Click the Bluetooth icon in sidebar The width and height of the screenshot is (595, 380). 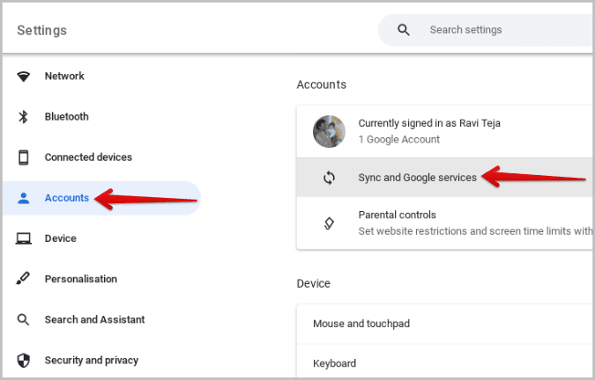pos(24,117)
